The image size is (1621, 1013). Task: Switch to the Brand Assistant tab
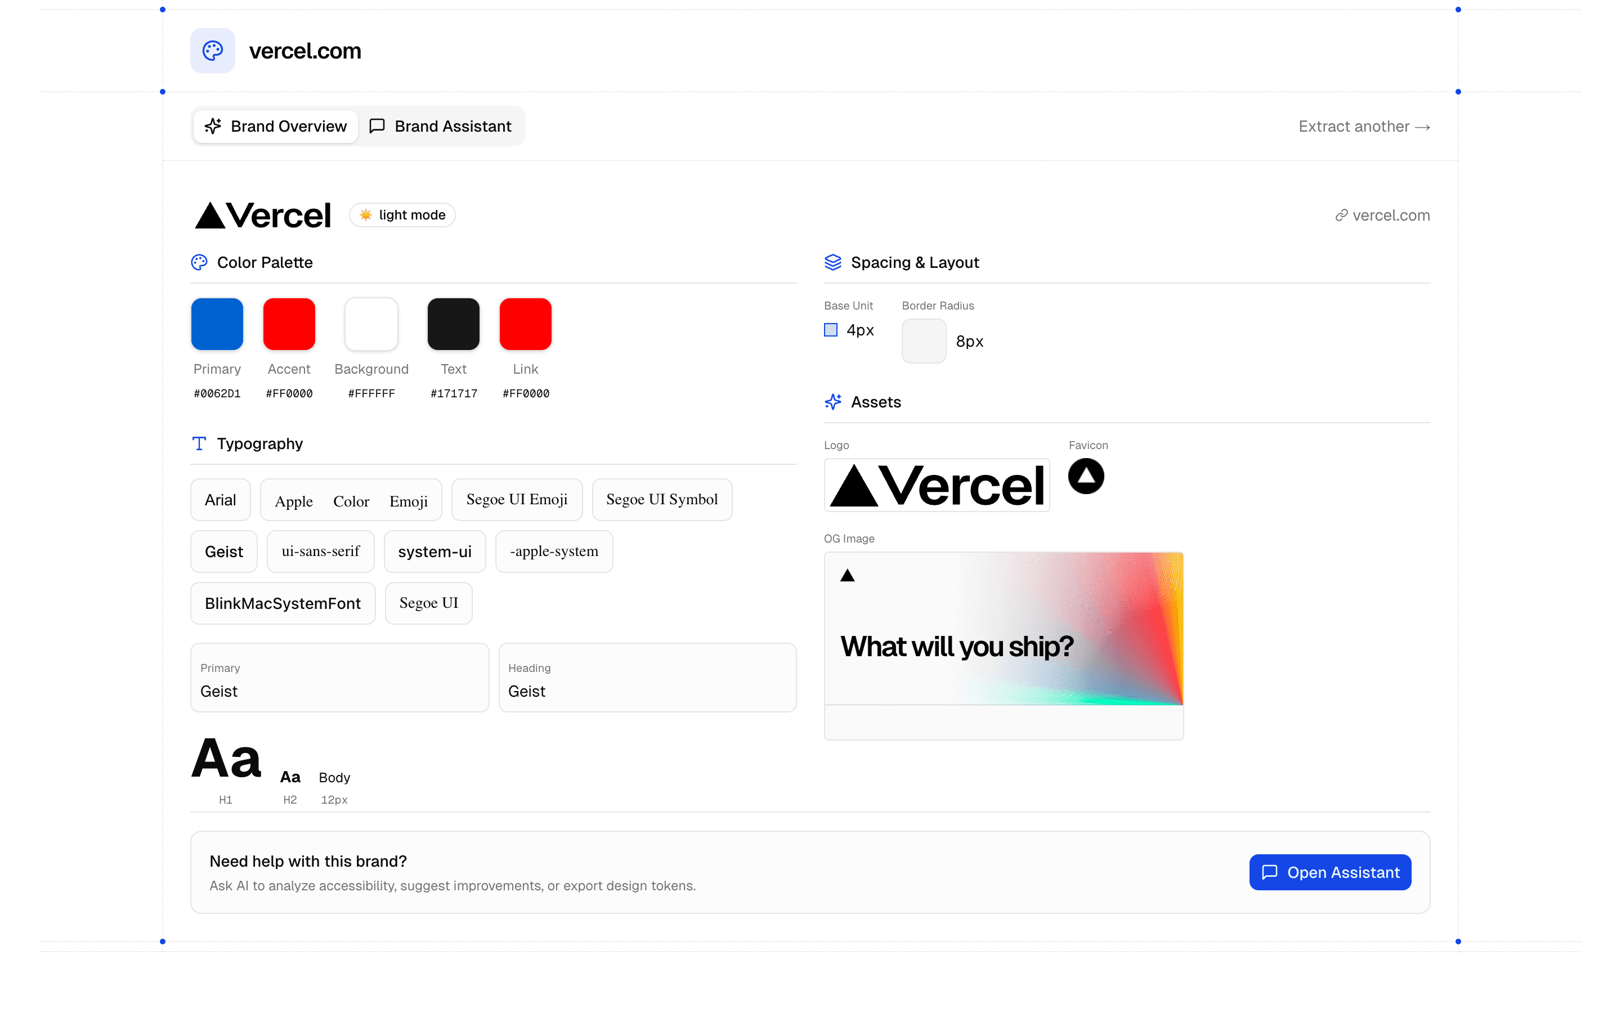click(441, 126)
